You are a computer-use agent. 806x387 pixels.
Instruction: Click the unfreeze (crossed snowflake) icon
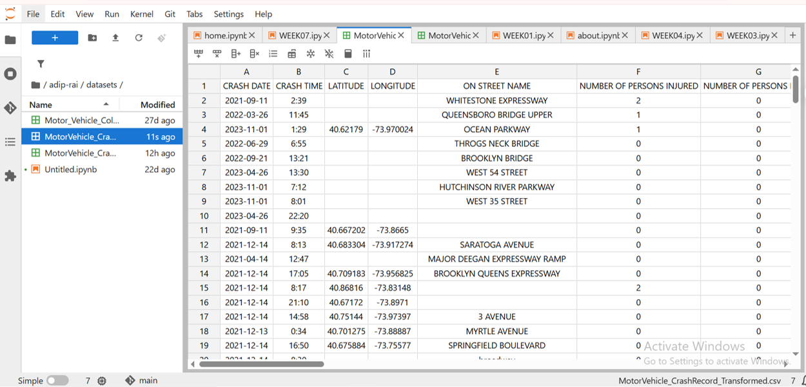coord(329,54)
